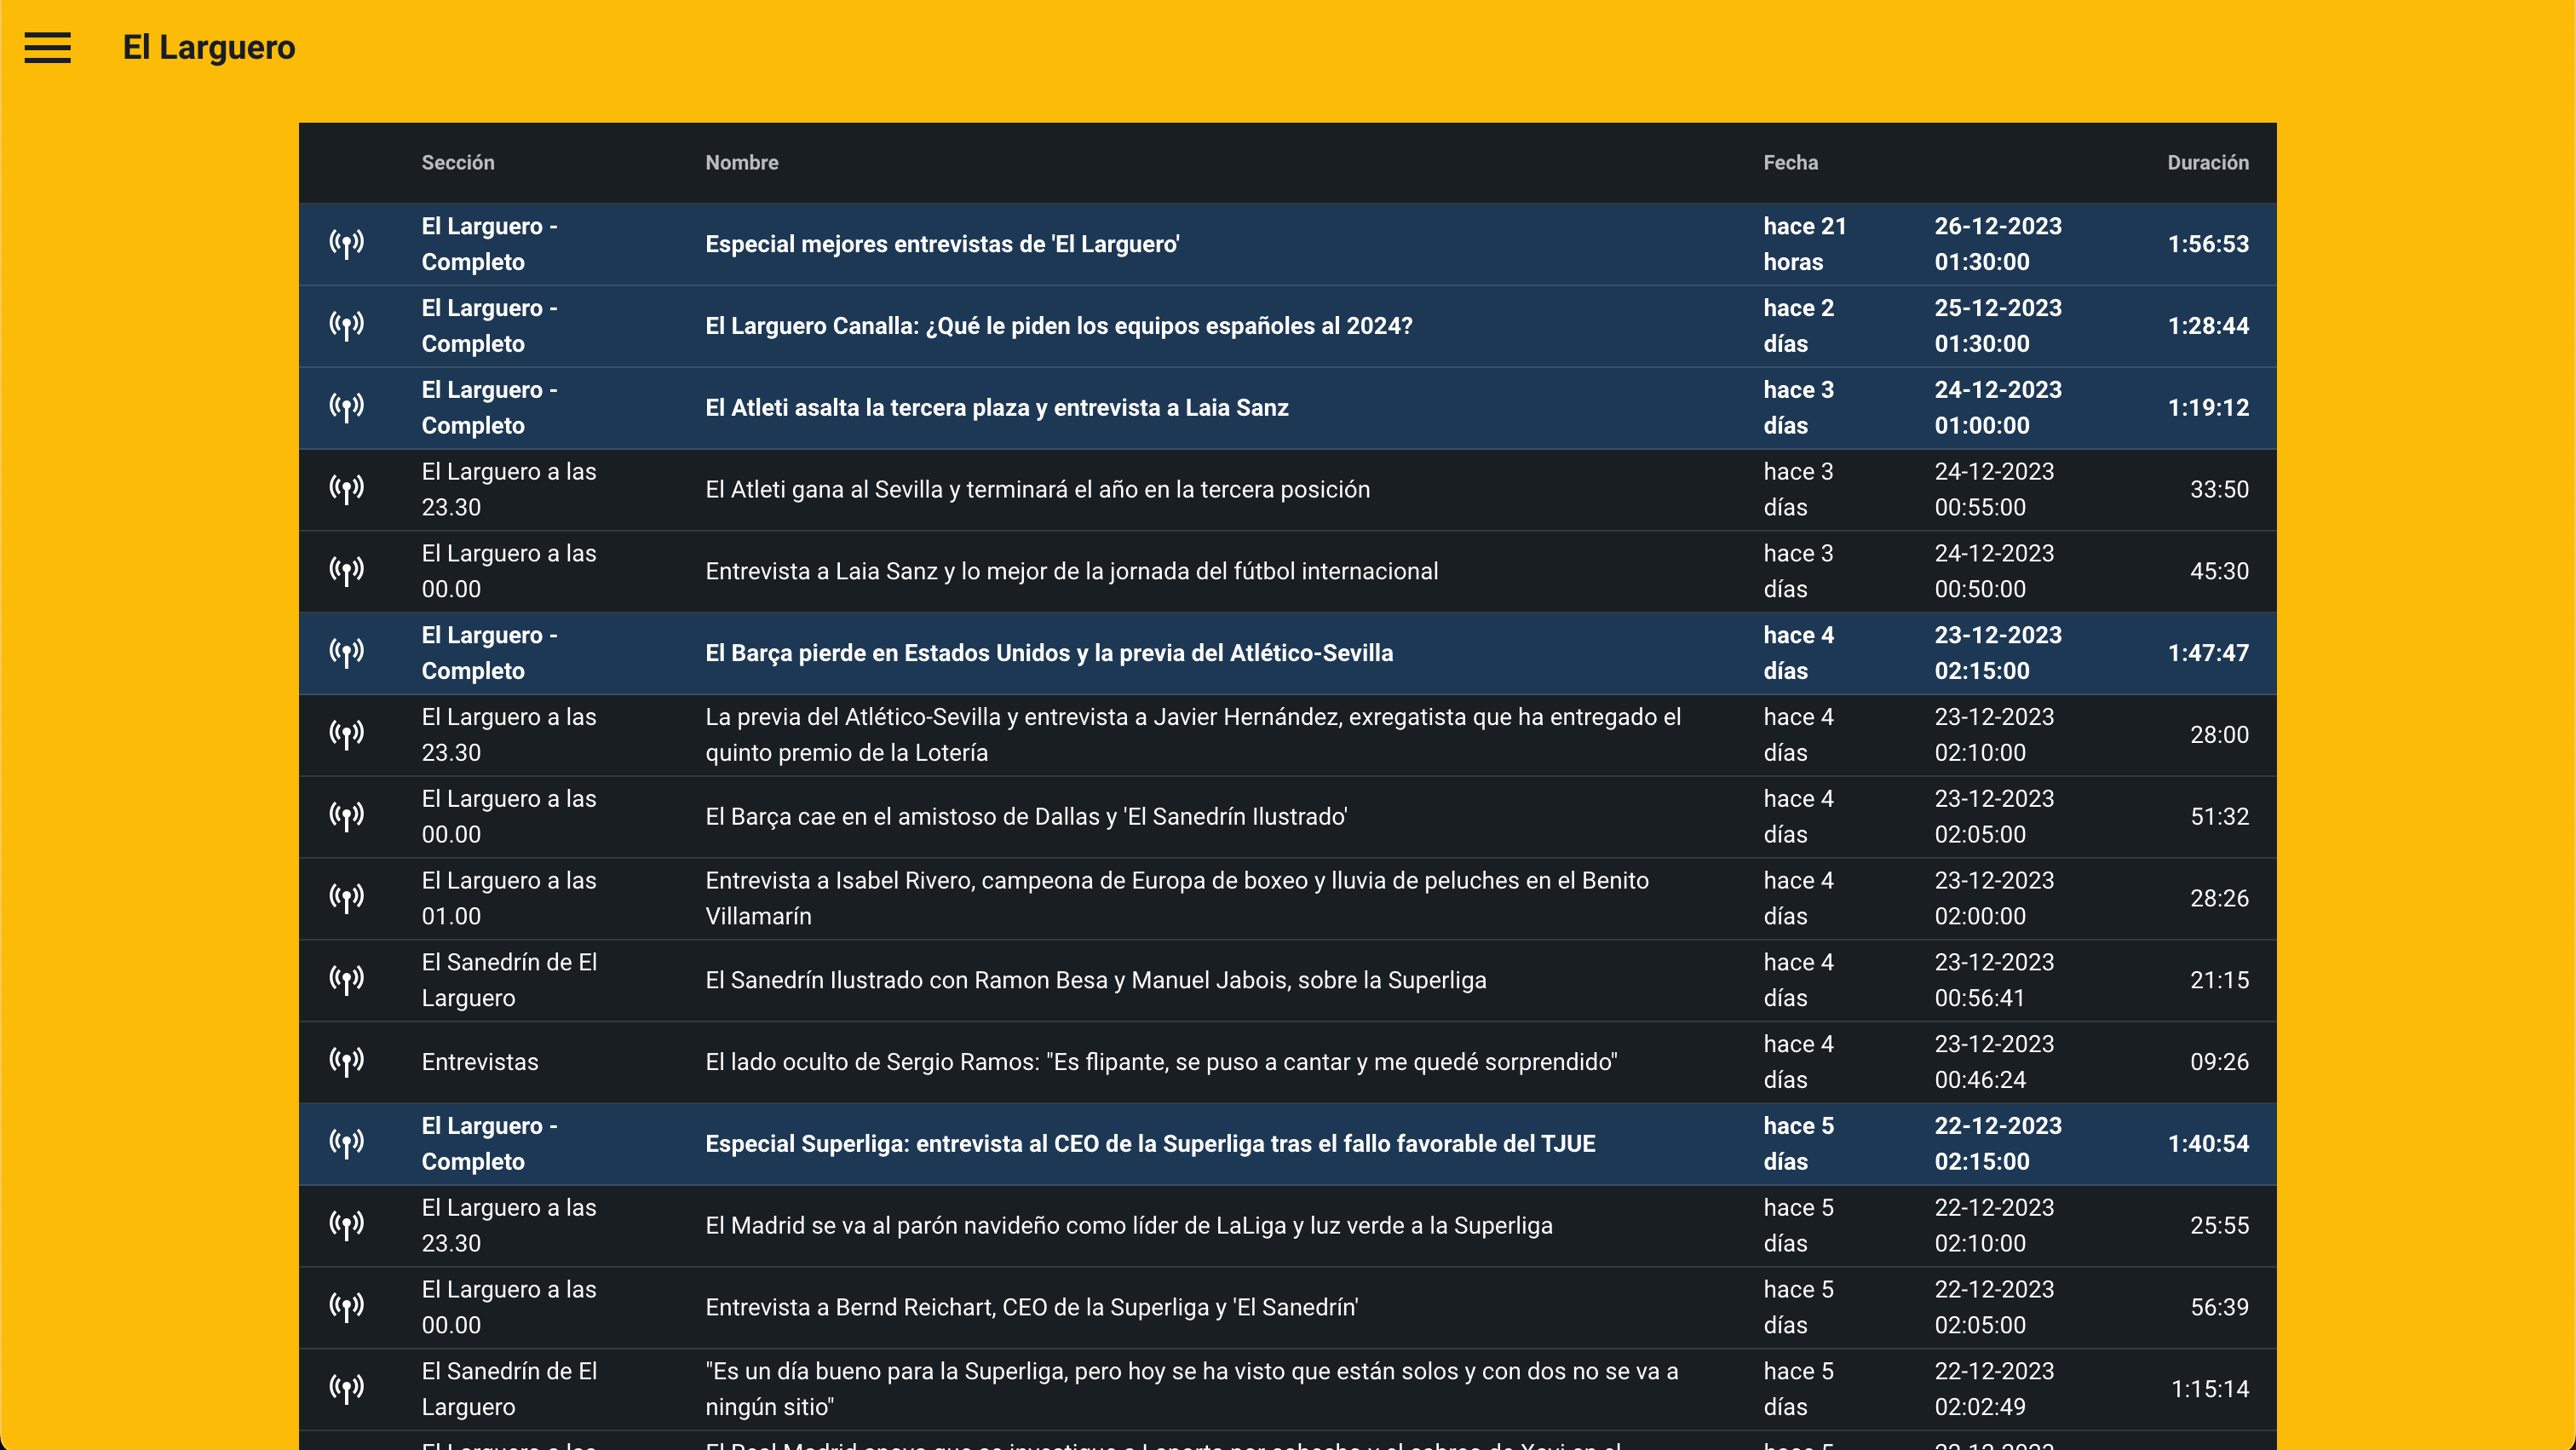Click antenna icon beside 'El Atleti gana al Sevilla'

(346, 490)
